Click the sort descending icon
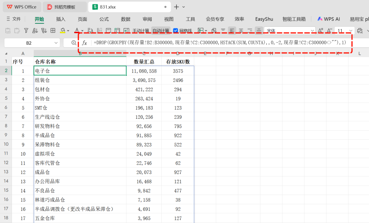 click(44, 31)
